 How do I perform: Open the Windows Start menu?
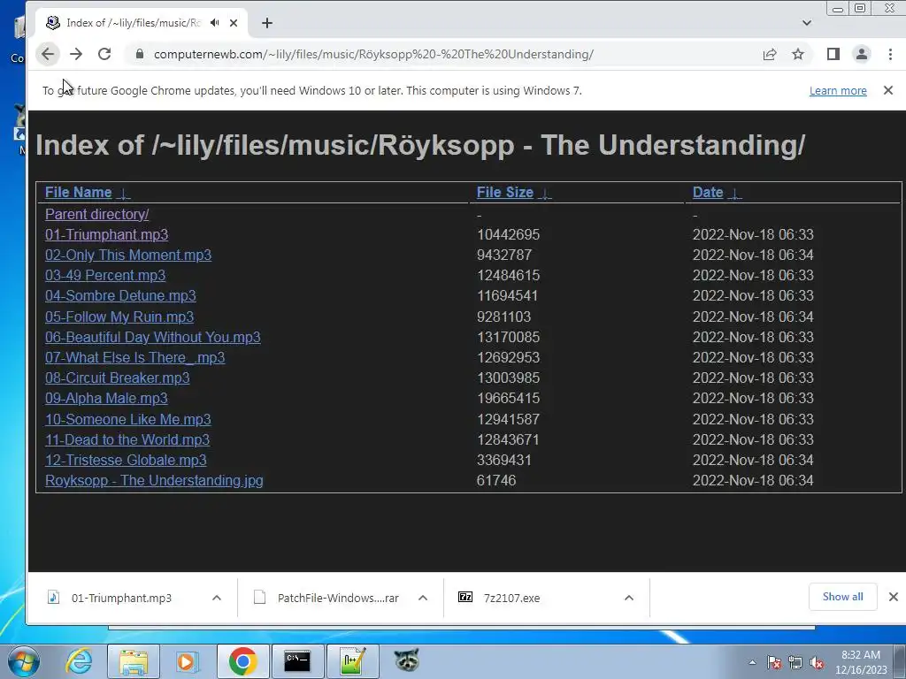pos(24,661)
